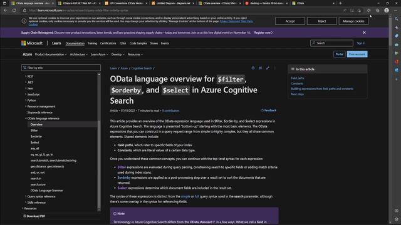Click the save bookmark icon above article

point(260,68)
